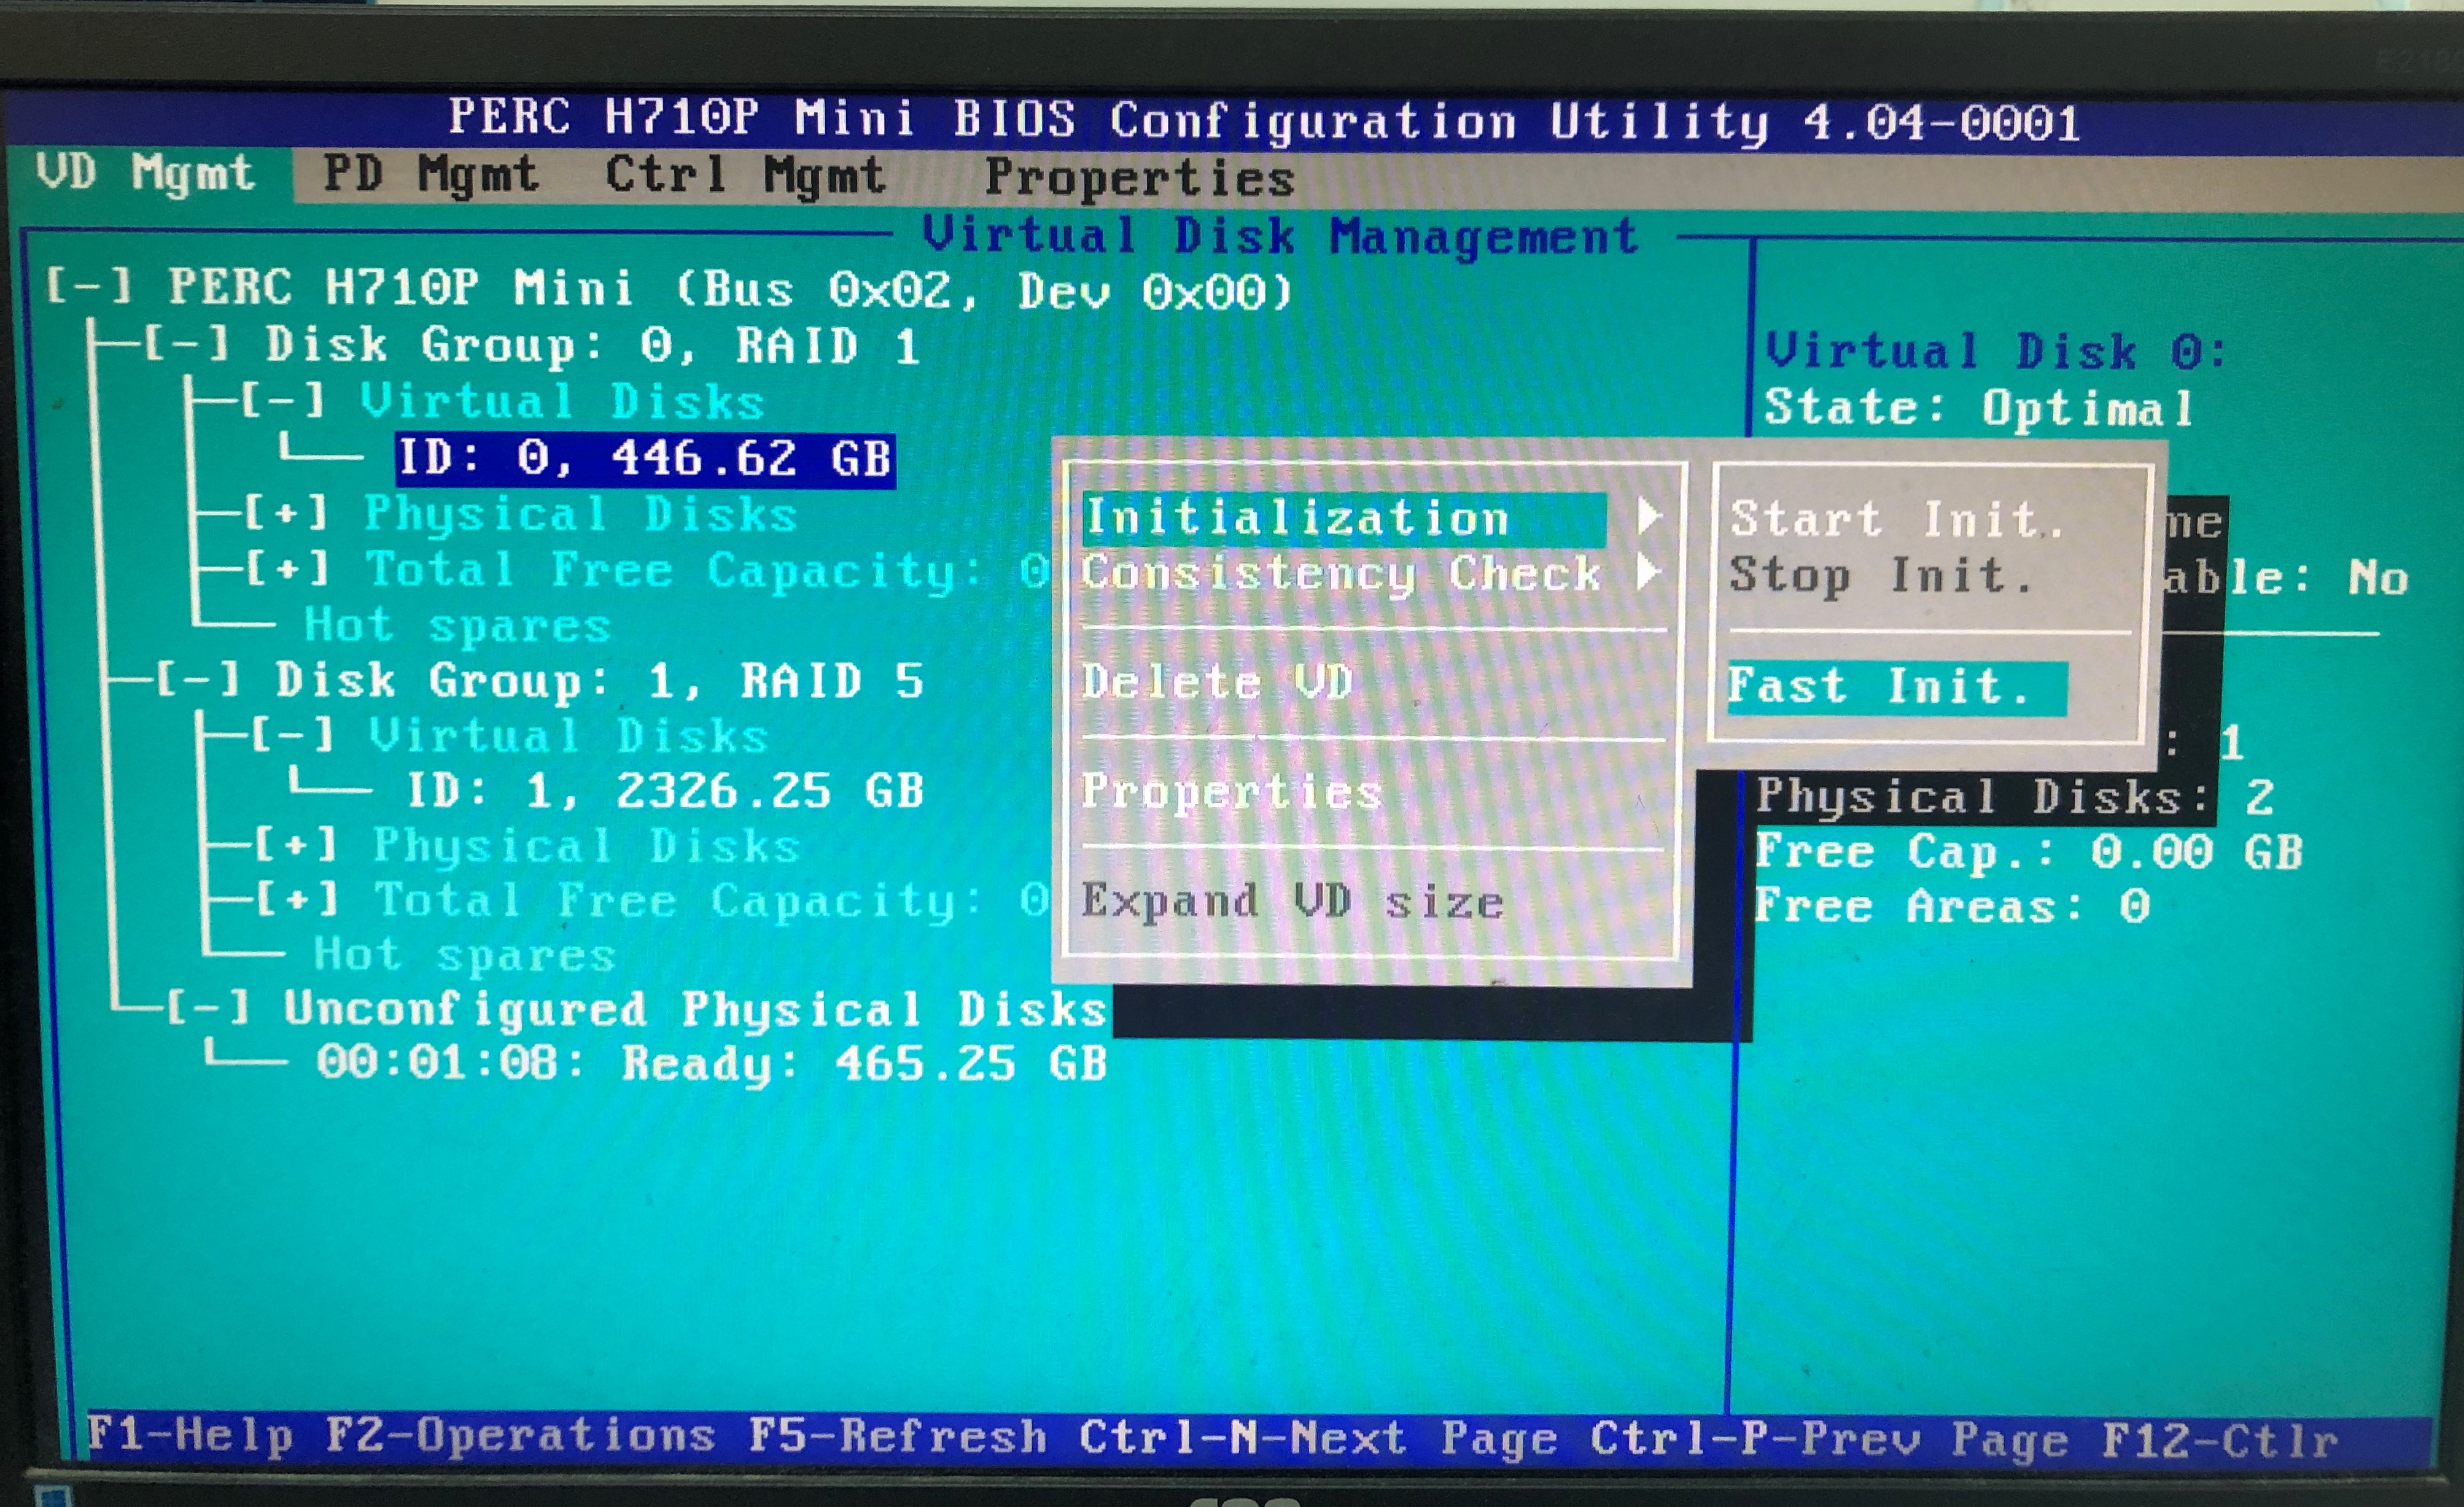Click Free Cap.: 0.00 GB text
The height and width of the screenshot is (1507, 2464).
click(2029, 852)
